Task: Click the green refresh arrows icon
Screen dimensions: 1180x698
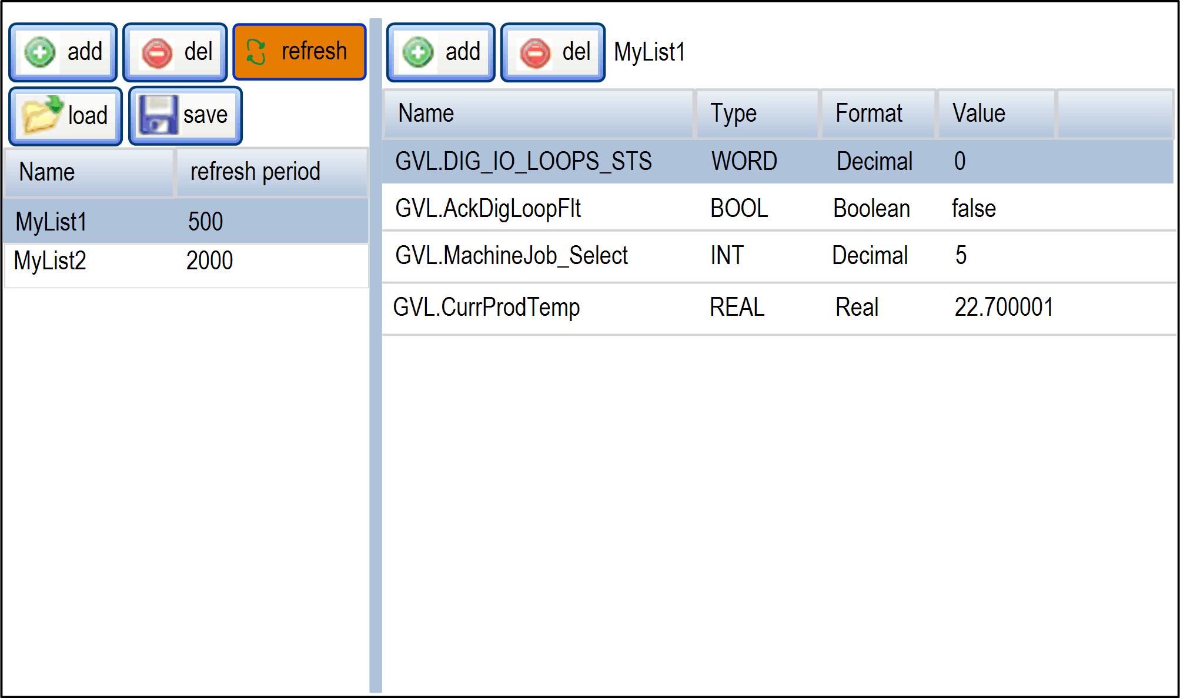Action: (x=256, y=52)
